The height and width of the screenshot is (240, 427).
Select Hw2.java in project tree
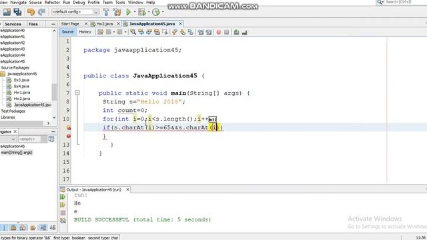pos(22,99)
